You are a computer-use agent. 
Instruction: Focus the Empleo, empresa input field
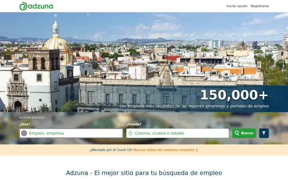pyautogui.click(x=71, y=133)
